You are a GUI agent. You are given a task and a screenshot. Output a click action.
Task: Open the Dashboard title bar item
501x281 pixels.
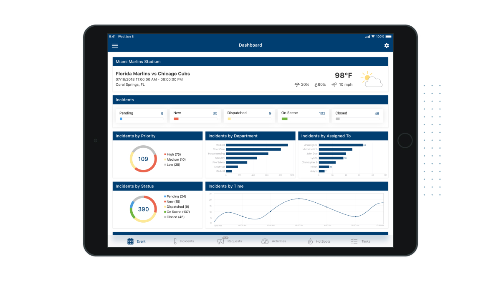(x=250, y=45)
